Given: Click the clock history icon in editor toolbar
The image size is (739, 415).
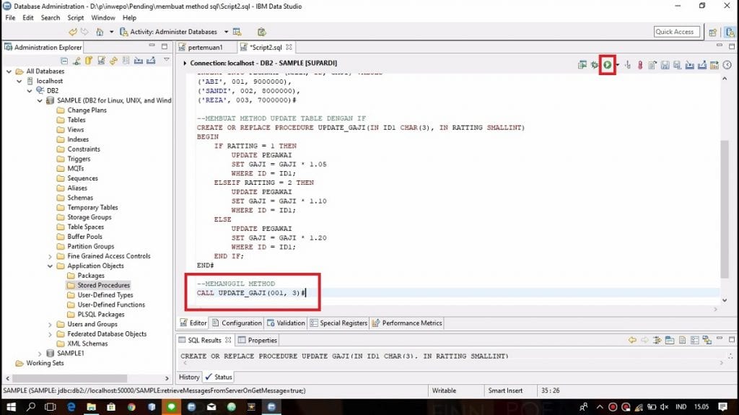Looking at the screenshot, I should [727, 65].
